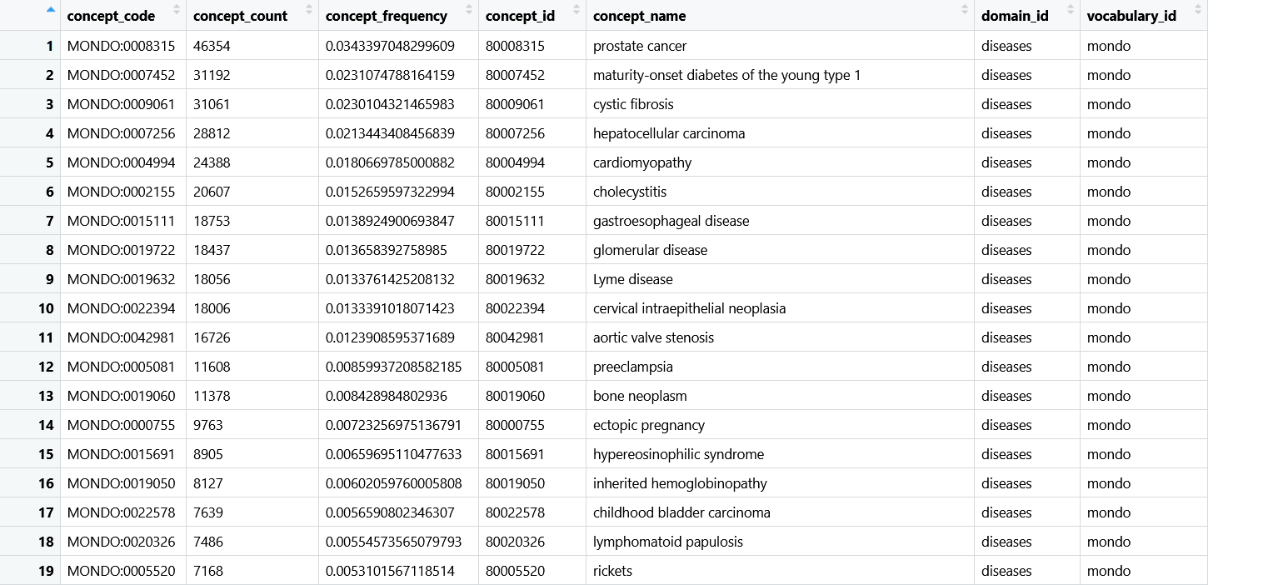Click the diseases cell for Lyme disease

tap(1006, 278)
